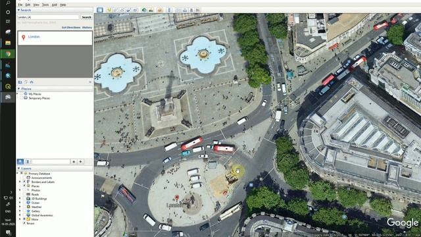
Task: Open the View menu
Action: (x=36, y=5)
